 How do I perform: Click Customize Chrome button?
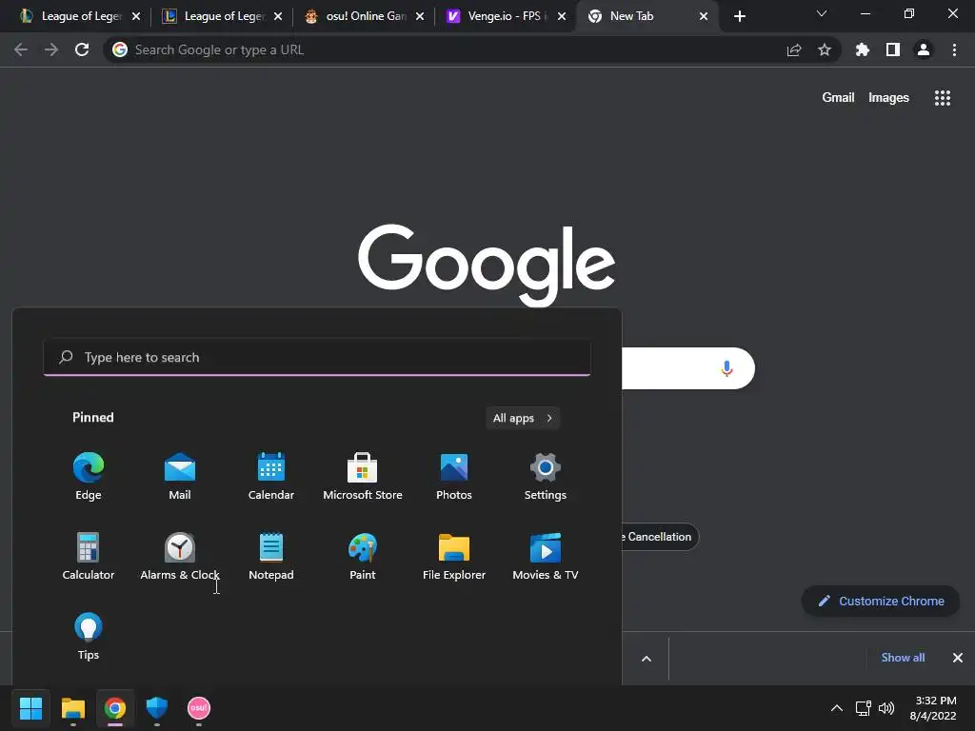(x=881, y=602)
